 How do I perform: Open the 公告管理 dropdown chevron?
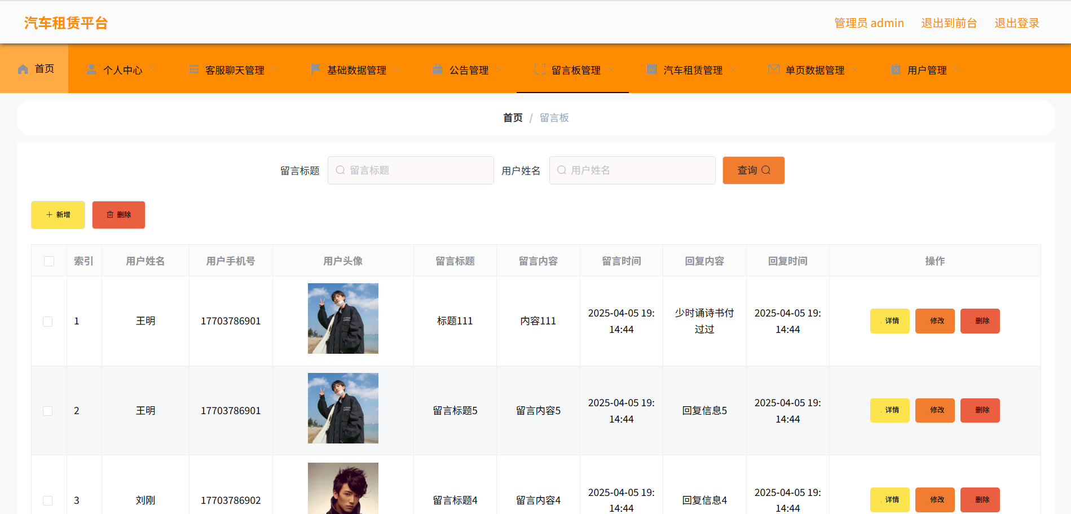[499, 69]
